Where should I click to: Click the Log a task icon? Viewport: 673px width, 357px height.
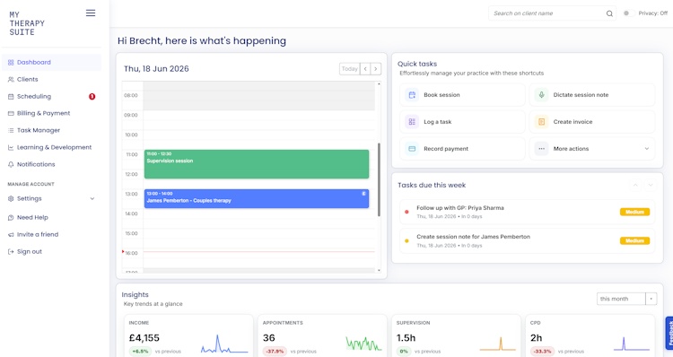point(412,122)
